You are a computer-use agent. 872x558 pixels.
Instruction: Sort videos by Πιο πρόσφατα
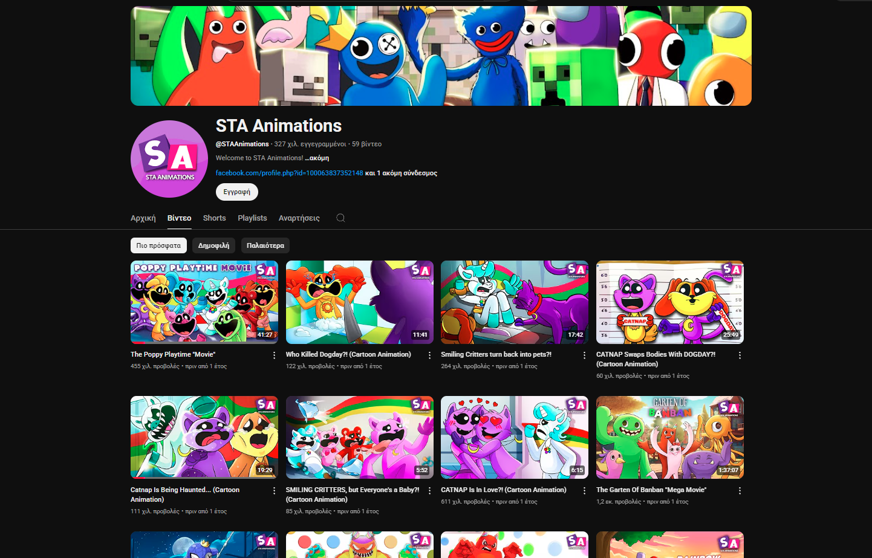click(x=158, y=245)
